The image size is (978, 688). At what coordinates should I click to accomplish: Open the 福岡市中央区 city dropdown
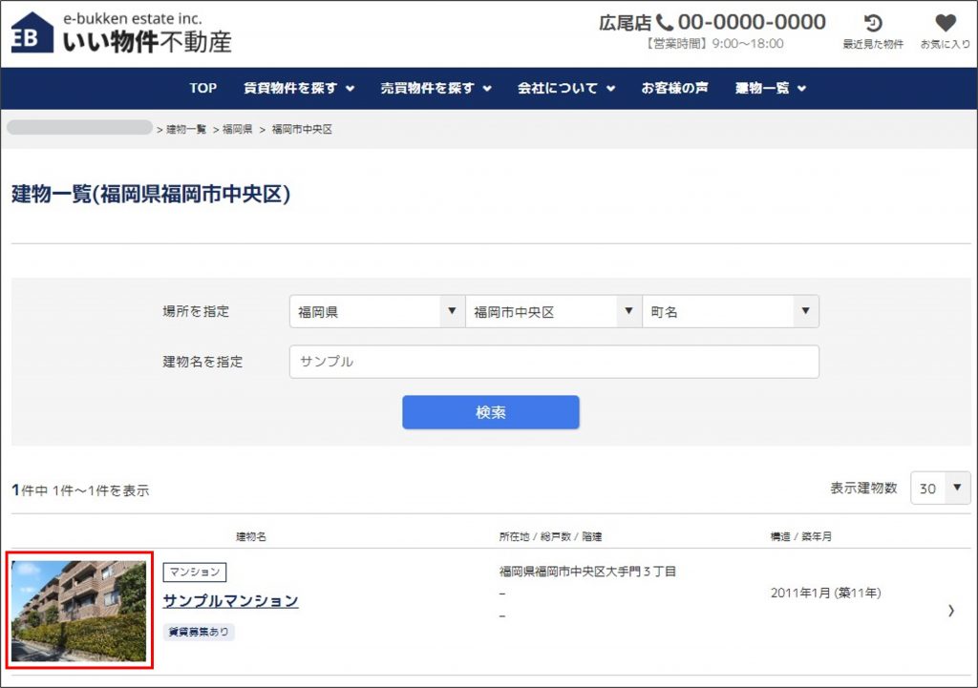pos(553,312)
